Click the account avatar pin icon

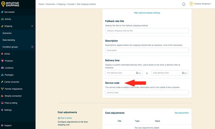tap(191, 4)
